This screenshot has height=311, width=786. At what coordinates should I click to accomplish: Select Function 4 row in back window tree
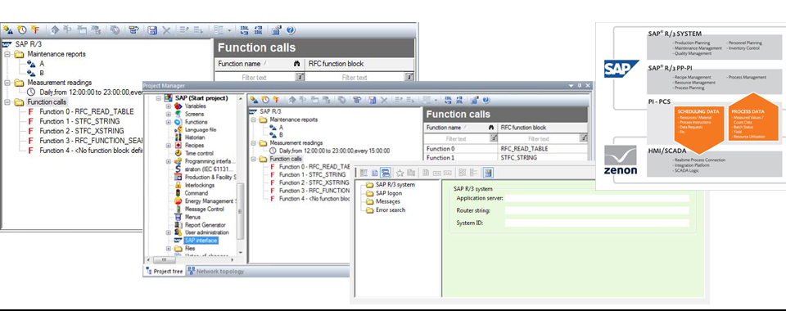pyautogui.click(x=91, y=151)
